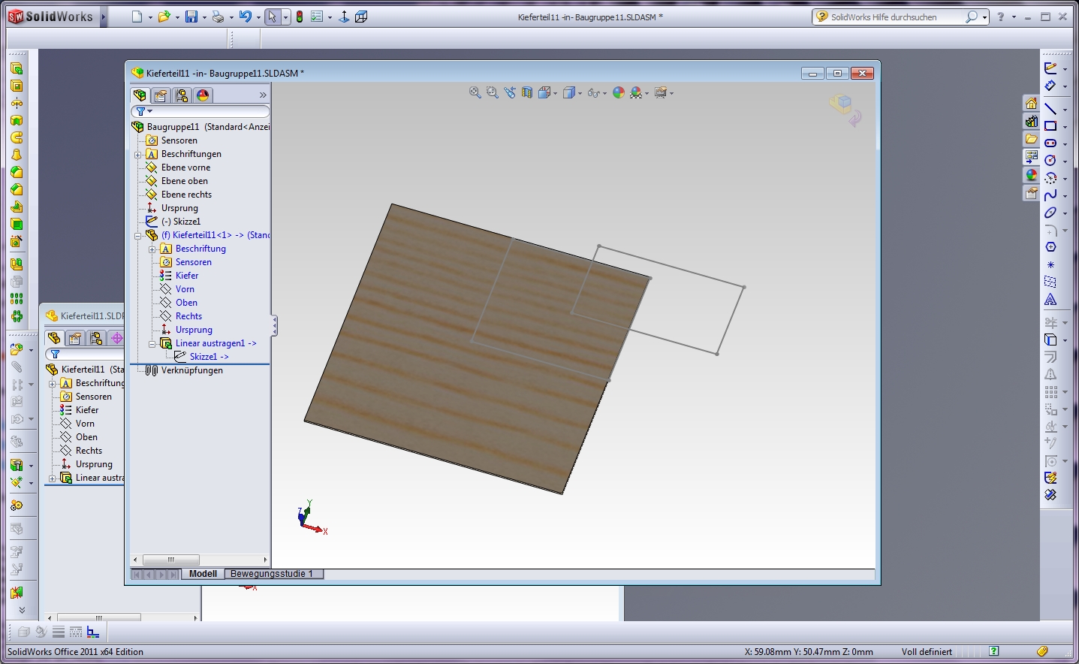Switch to the Bewegungsstudie 1 tab

272,574
